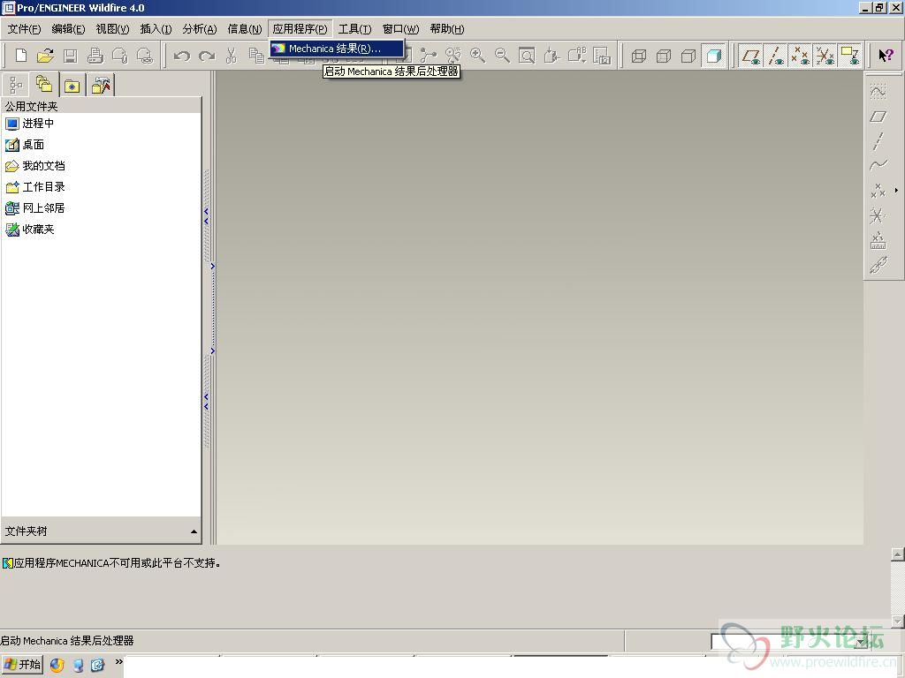Viewport: 905px width, 678px height.
Task: Select 桌面 in common folders
Action: coord(26,145)
